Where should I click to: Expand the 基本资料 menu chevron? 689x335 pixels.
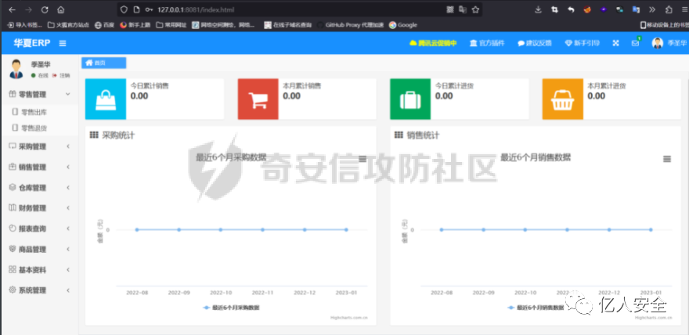68,269
